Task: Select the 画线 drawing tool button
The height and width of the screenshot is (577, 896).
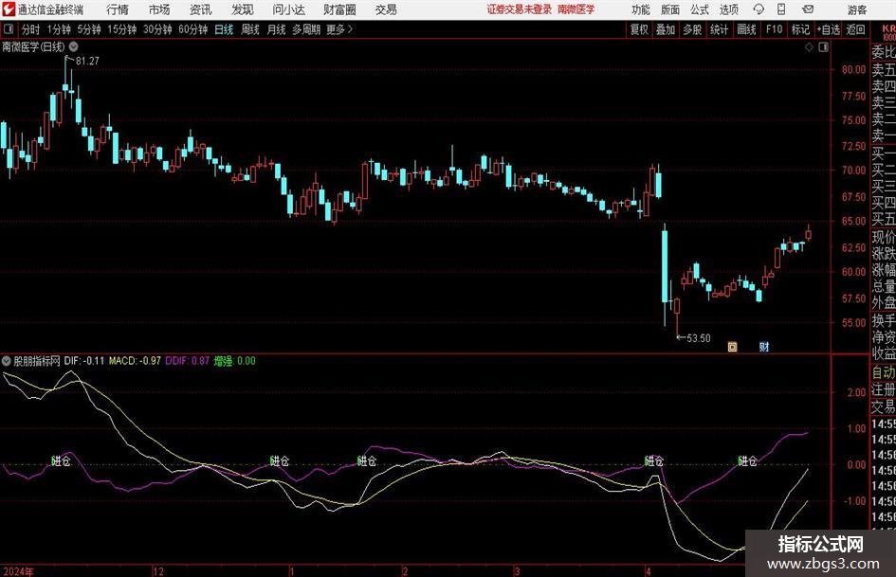Action: click(746, 29)
